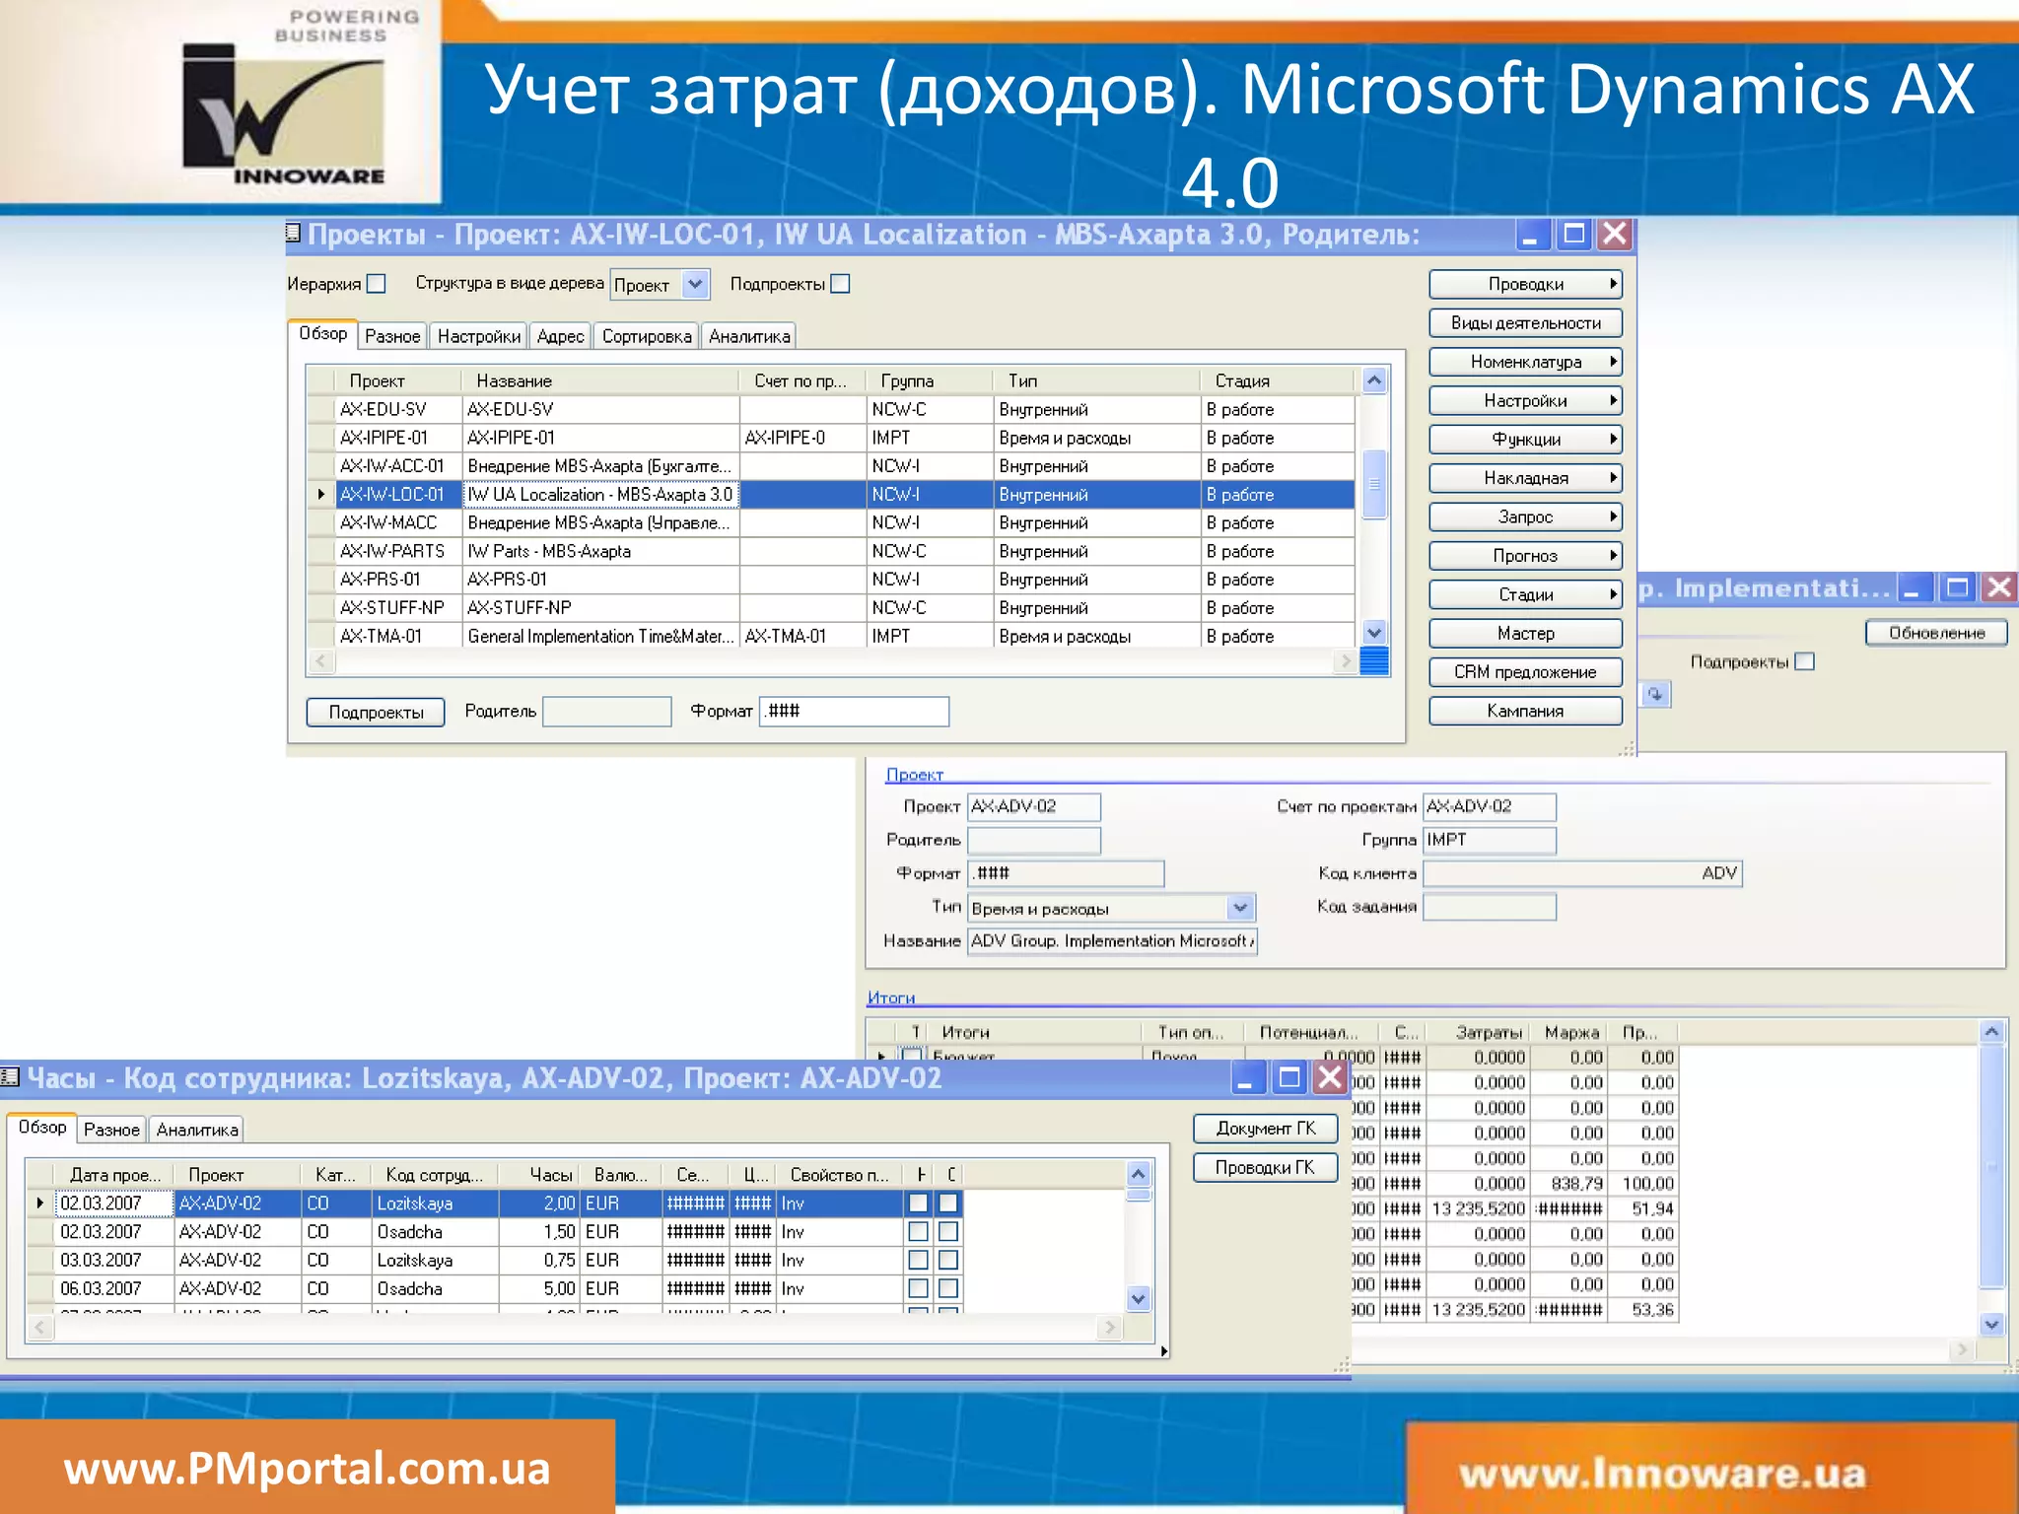Click the projects grid scroll-up arrow
The width and height of the screenshot is (2019, 1514).
[x=1374, y=380]
